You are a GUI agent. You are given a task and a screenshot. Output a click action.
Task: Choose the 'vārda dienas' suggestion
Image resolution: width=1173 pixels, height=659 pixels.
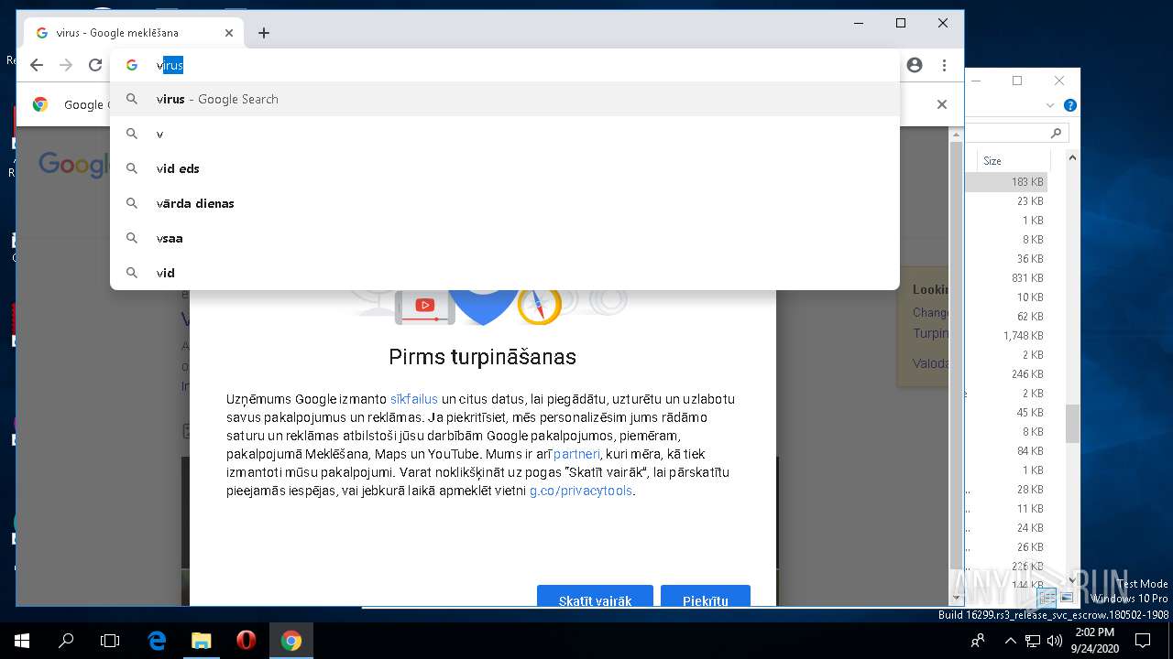pos(505,203)
